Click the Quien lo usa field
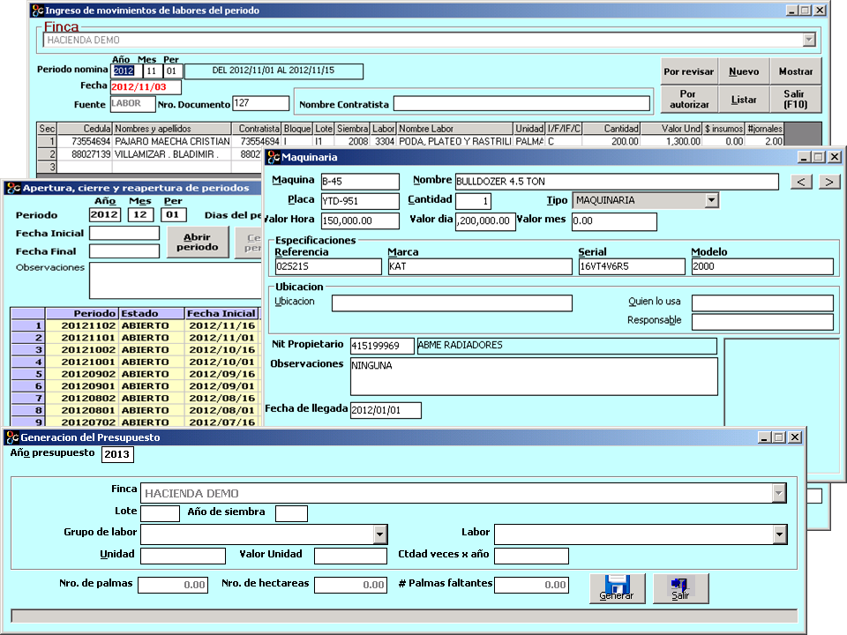Image resolution: width=847 pixels, height=635 pixels. (x=762, y=303)
